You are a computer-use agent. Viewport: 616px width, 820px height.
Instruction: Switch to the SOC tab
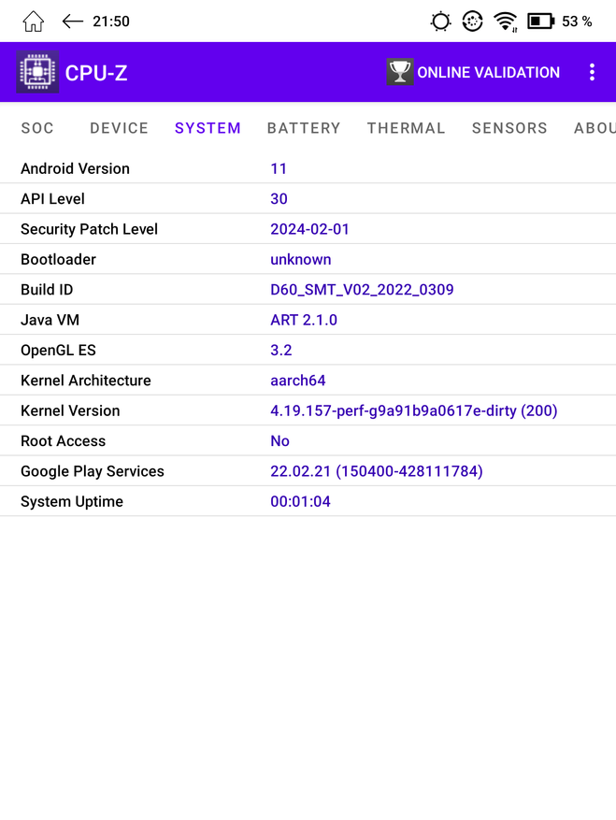(37, 128)
